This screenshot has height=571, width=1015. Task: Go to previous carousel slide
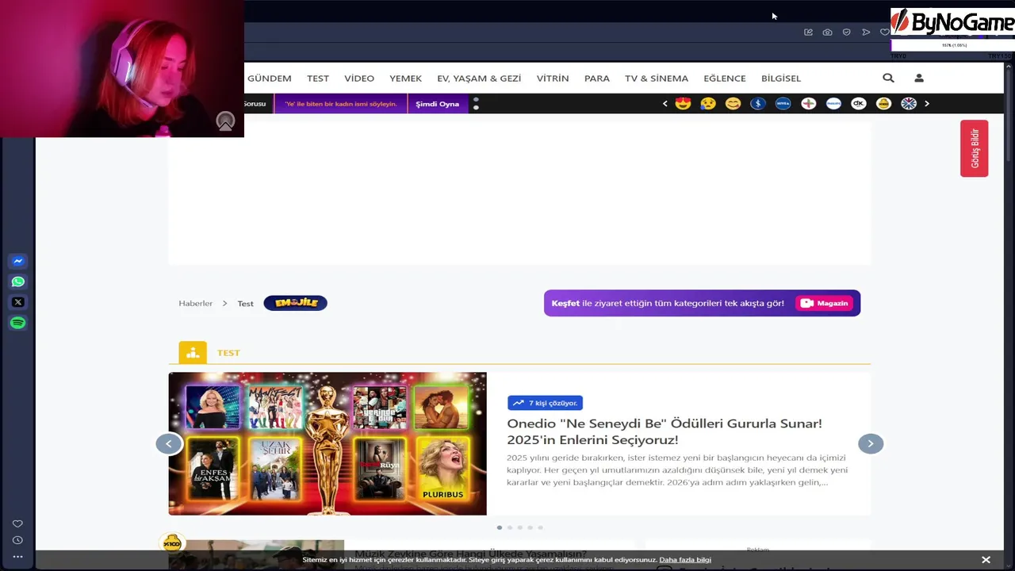[x=168, y=444]
